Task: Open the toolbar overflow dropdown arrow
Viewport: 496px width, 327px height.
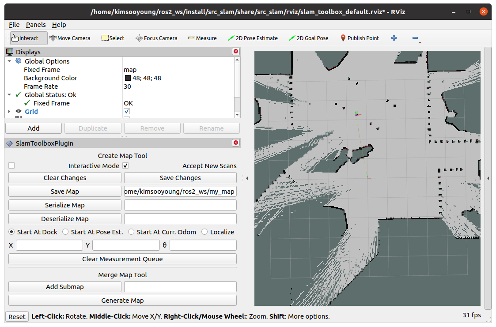Action: pos(420,42)
